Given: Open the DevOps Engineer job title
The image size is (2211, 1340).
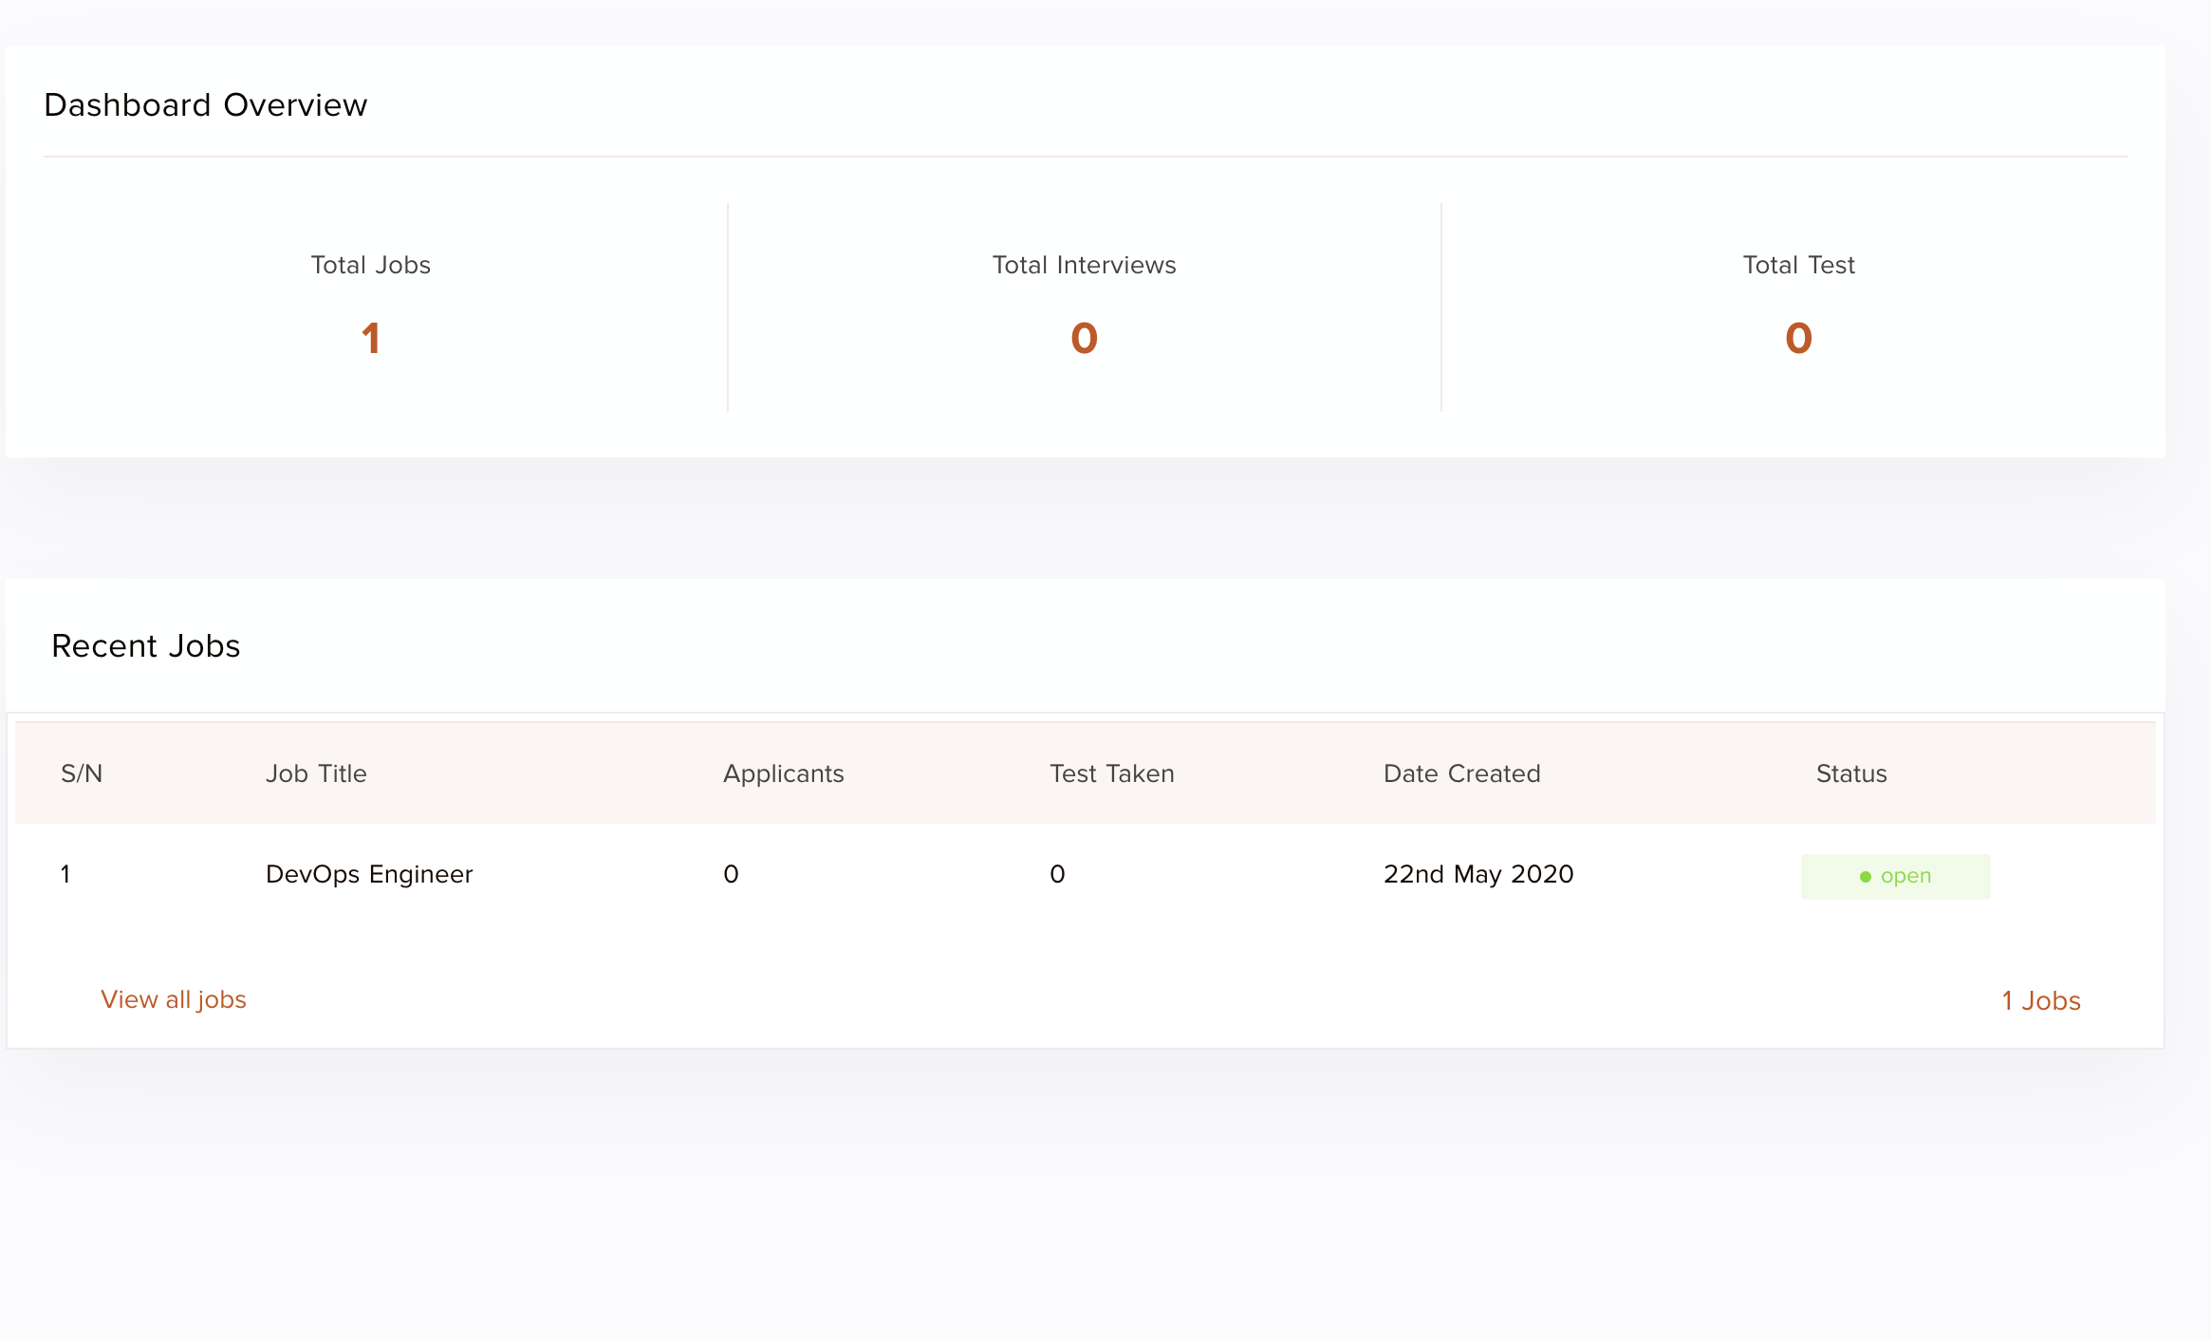Looking at the screenshot, I should (368, 874).
